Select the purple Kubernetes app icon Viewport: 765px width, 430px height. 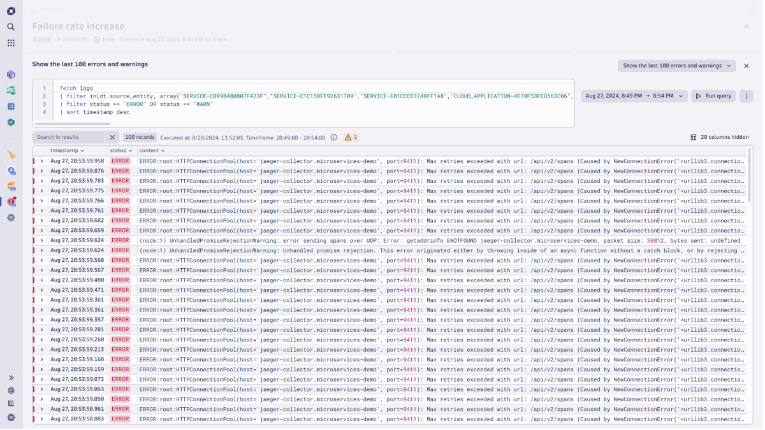[11, 75]
